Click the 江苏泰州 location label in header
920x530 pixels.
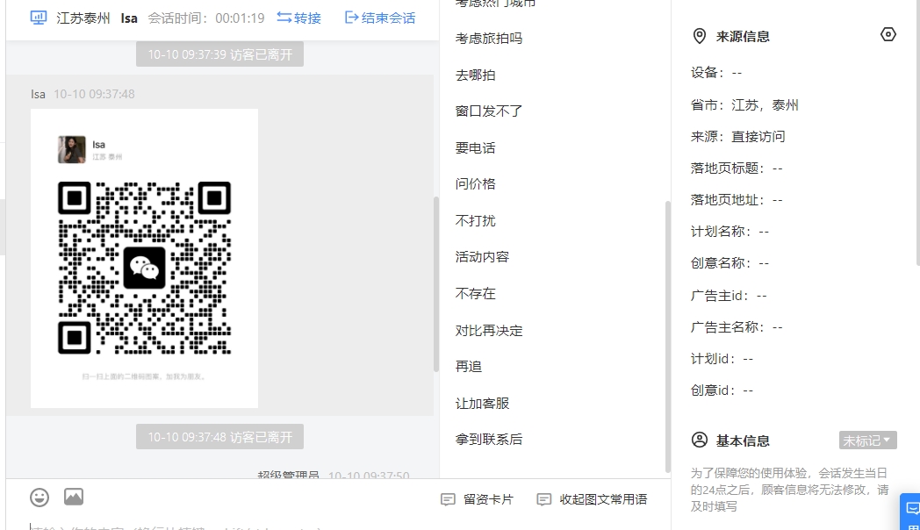[x=83, y=18]
